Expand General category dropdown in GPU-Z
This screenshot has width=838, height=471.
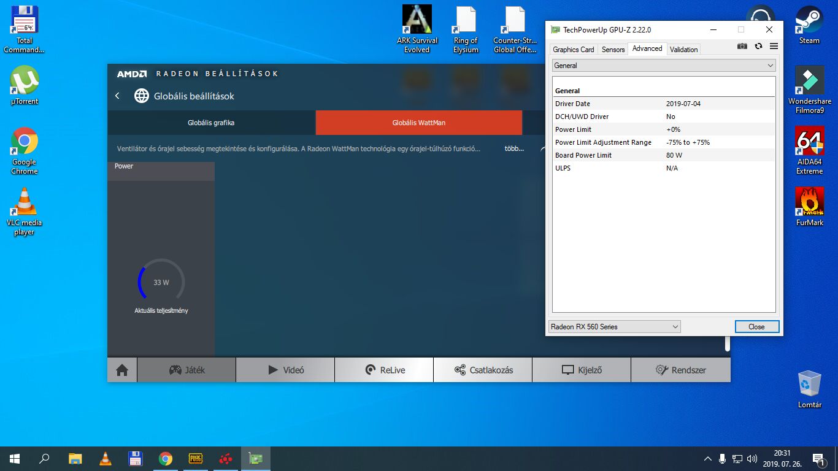coord(664,65)
